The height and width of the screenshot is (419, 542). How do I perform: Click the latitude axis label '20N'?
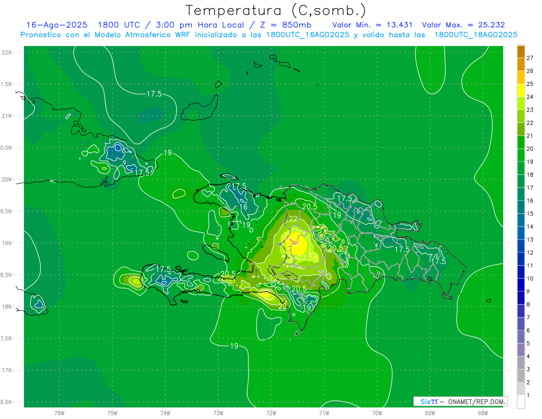(x=6, y=179)
